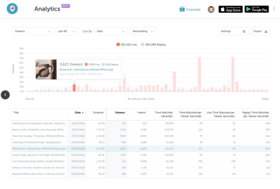Toggle the Live series in chart legend
Screen dimensions: 280x189
coord(126,44)
